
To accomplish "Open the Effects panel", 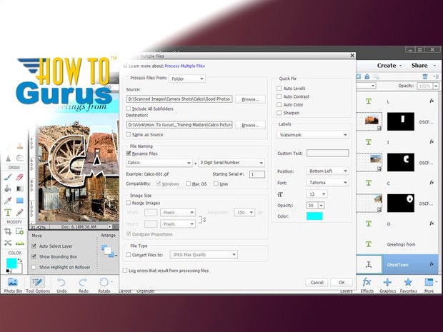I will click(367, 285).
